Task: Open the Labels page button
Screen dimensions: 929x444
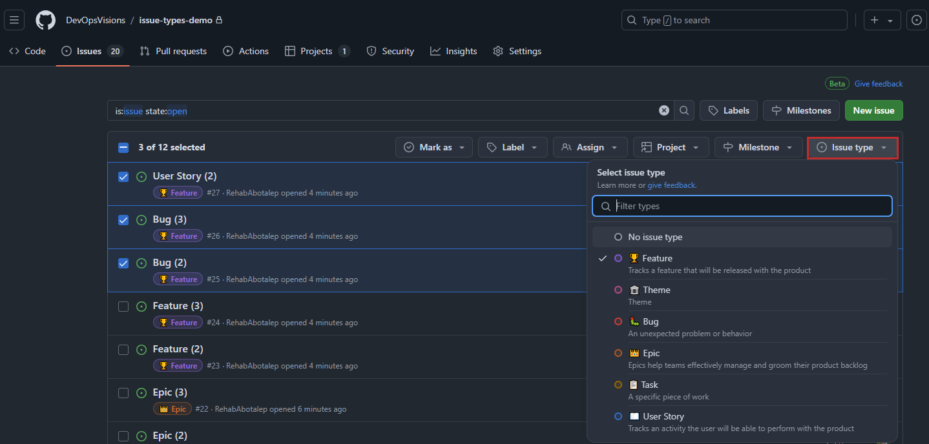Action: click(x=728, y=110)
